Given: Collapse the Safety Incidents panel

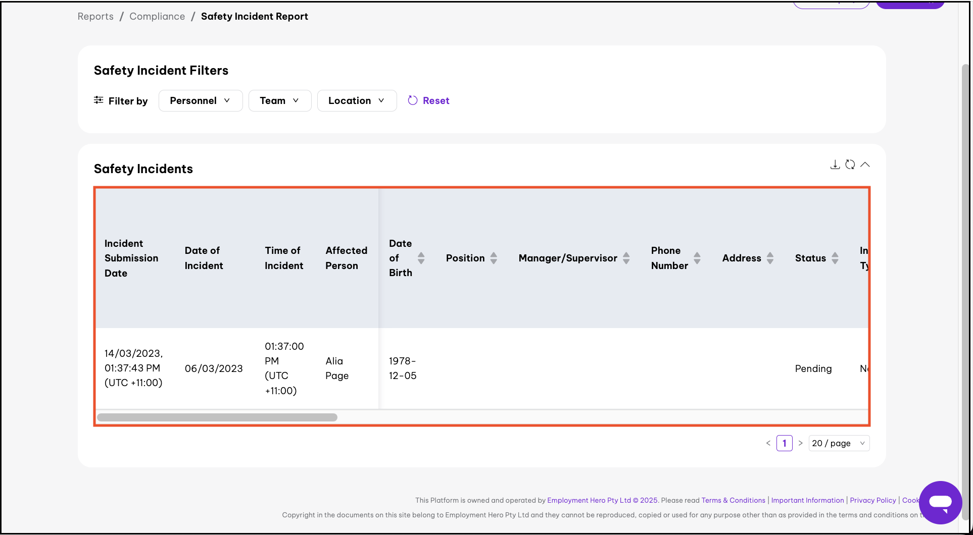Looking at the screenshot, I should pyautogui.click(x=865, y=165).
